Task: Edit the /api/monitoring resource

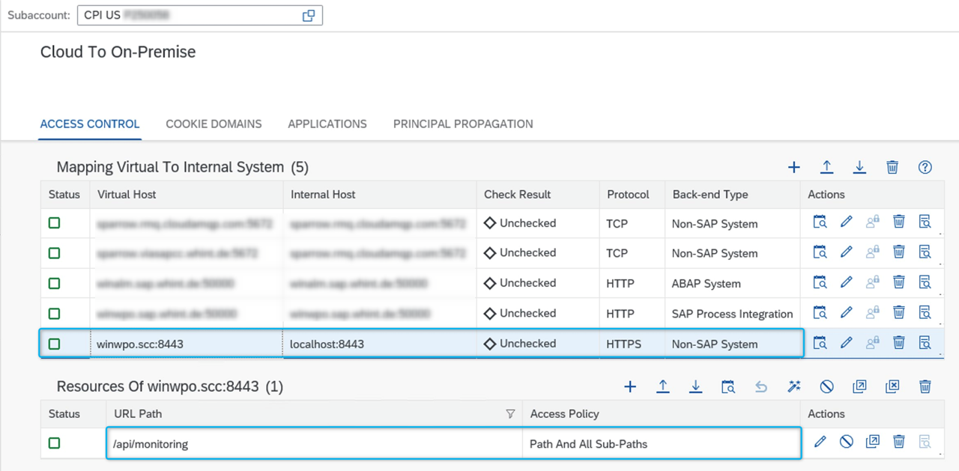Action: click(820, 442)
